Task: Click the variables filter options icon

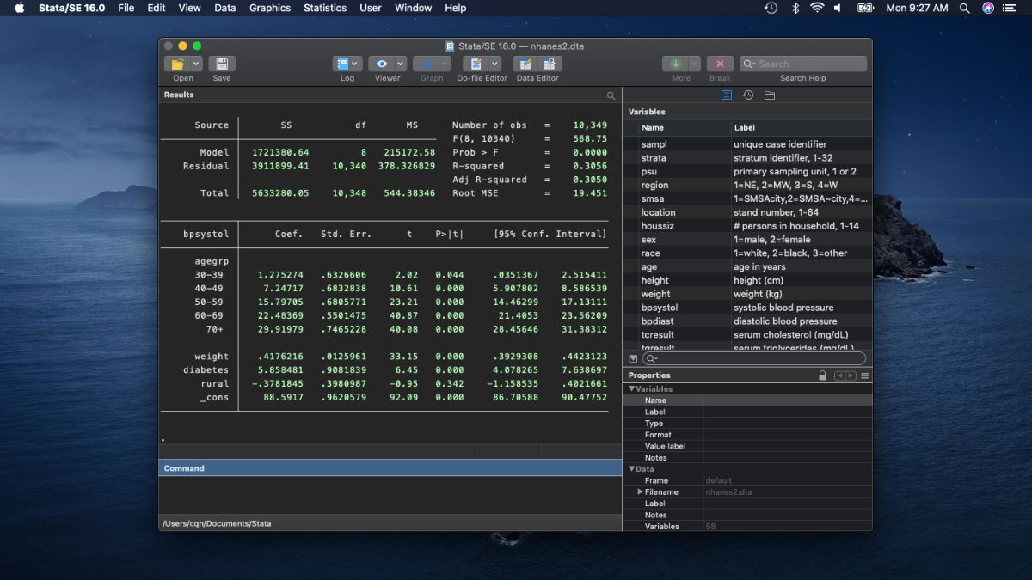Action: pyautogui.click(x=634, y=358)
